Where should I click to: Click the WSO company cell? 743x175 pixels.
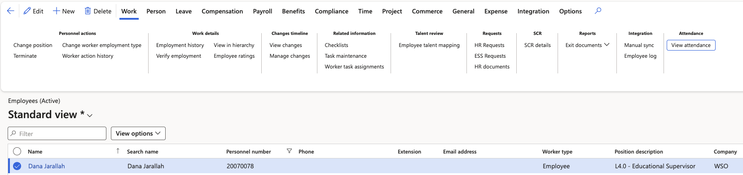(721, 166)
